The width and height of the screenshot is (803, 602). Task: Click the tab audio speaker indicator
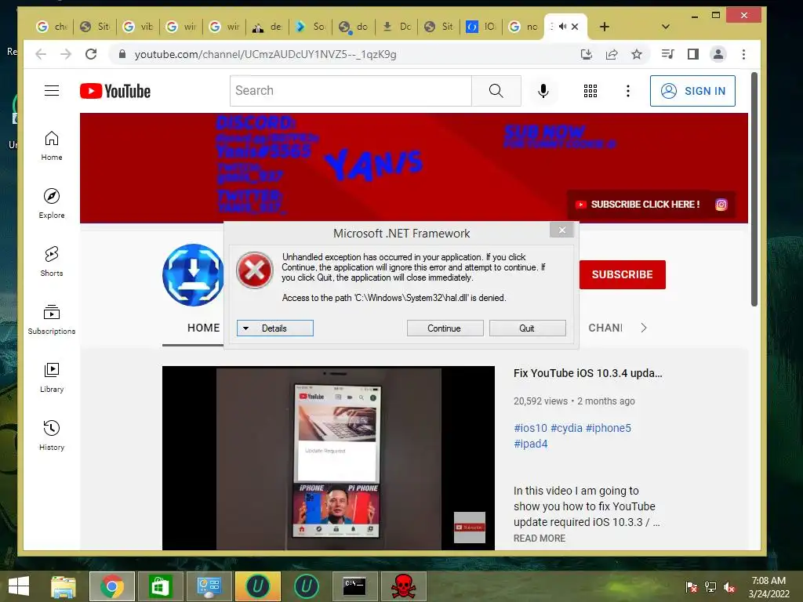[x=563, y=27]
